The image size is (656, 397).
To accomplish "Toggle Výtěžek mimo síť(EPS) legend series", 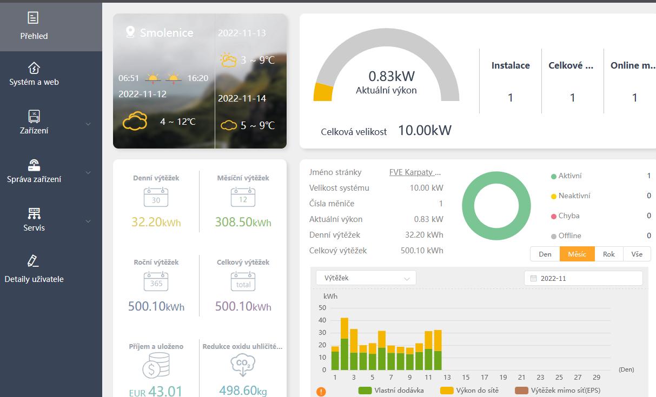I will point(558,390).
